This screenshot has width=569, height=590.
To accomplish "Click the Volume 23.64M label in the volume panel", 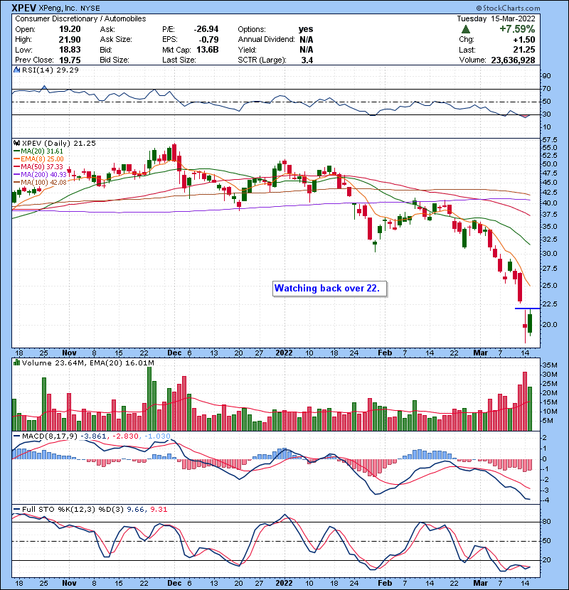I will [54, 363].
